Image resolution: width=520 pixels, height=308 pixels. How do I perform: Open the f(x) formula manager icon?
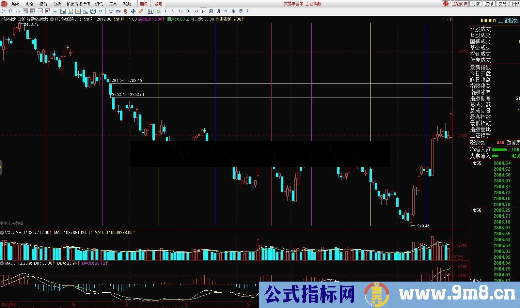click(93, 11)
